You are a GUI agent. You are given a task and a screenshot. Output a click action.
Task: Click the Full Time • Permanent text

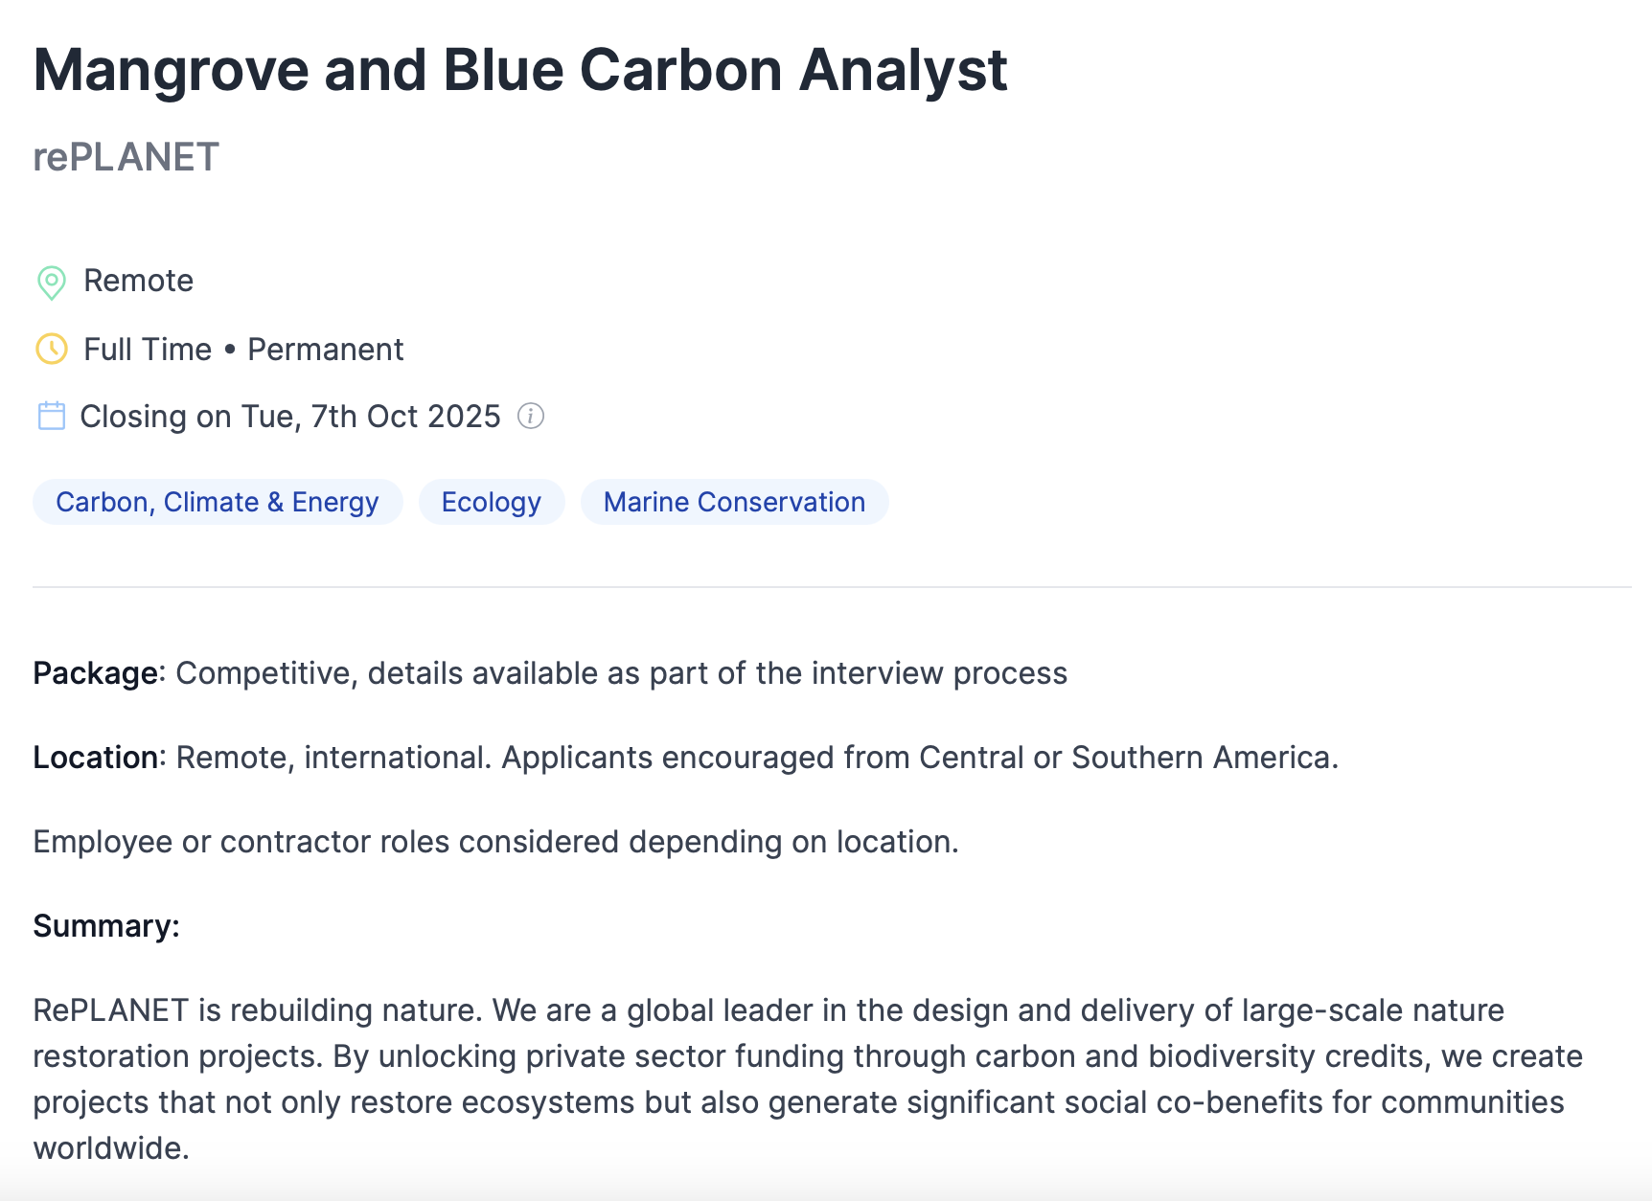243,350
